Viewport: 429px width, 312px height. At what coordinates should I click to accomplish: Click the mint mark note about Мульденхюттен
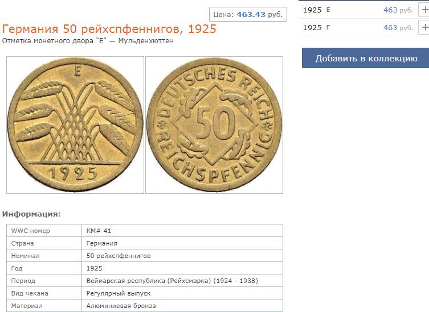coord(88,41)
